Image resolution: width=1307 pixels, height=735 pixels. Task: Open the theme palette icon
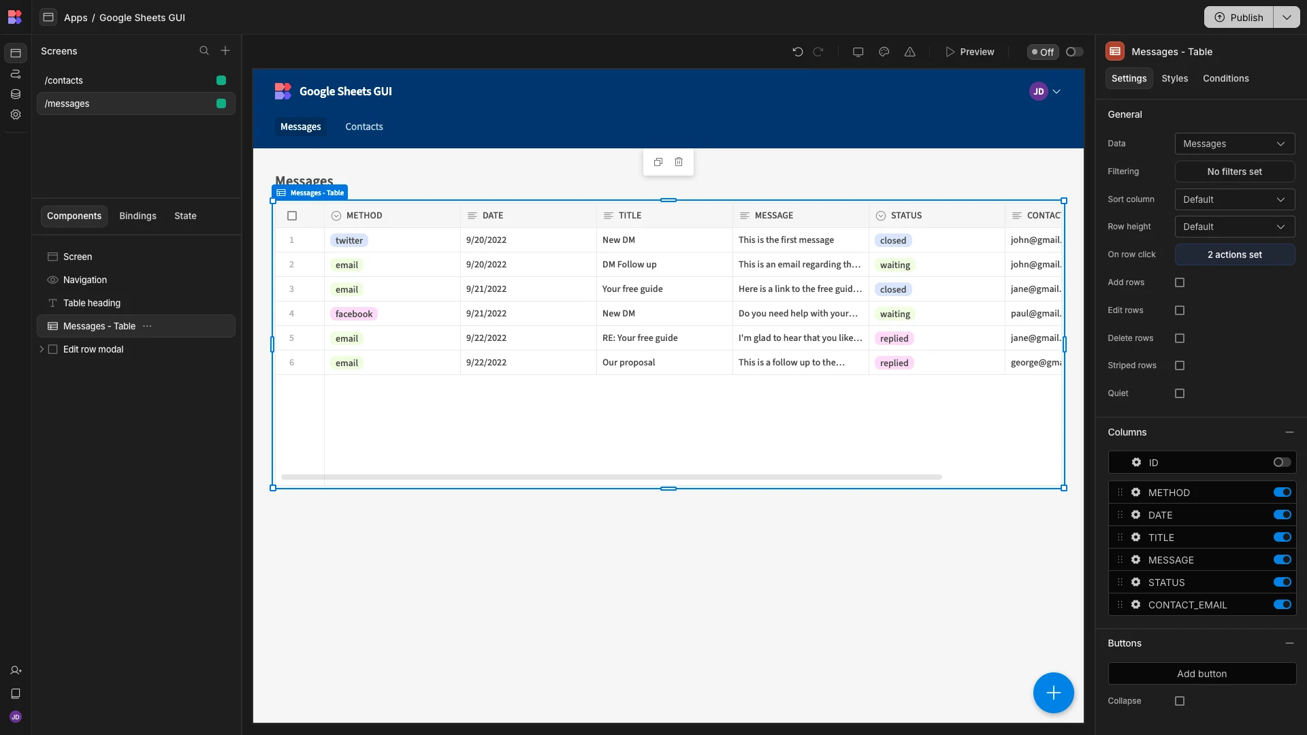[884, 52]
